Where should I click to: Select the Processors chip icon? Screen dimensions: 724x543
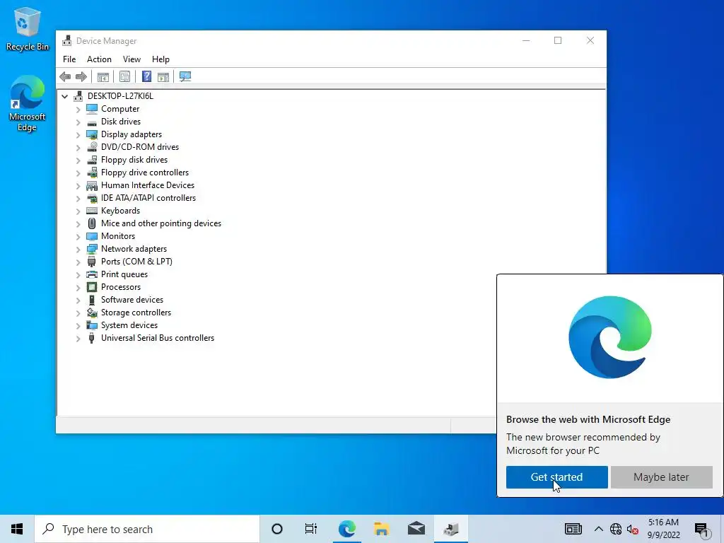pos(92,287)
